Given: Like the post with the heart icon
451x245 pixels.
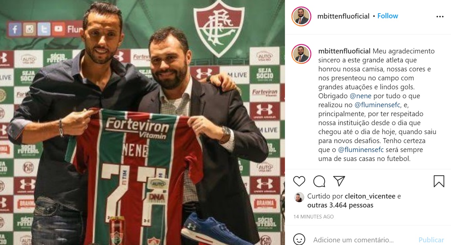Looking at the screenshot, I should (299, 181).
